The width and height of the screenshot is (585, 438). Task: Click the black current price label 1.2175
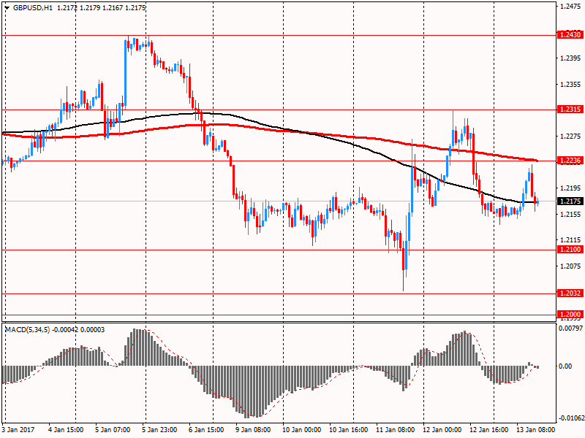pos(570,201)
